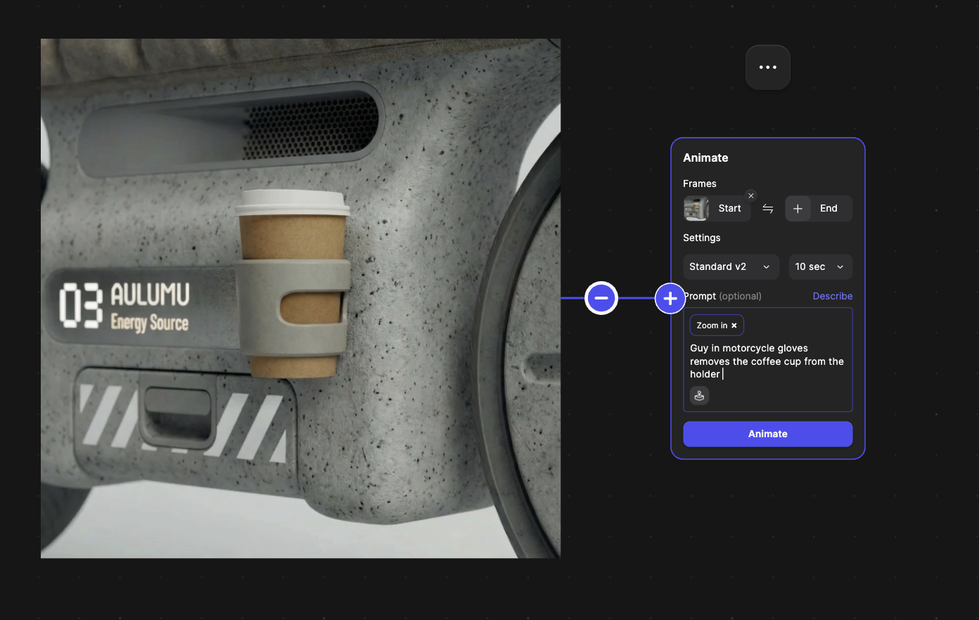The image size is (979, 620).
Task: Swap Start and End frames
Action: 768,209
